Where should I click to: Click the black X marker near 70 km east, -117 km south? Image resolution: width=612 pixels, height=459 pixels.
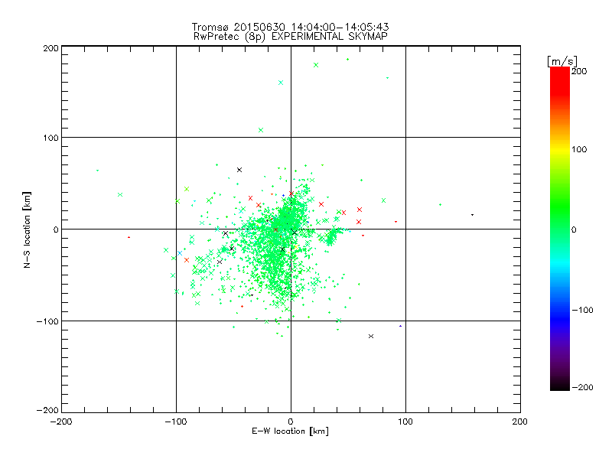pyautogui.click(x=371, y=336)
